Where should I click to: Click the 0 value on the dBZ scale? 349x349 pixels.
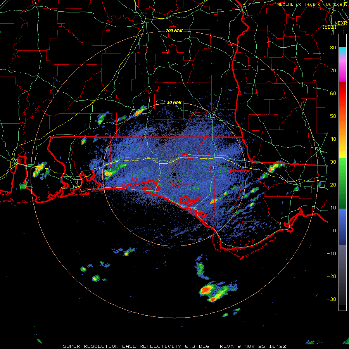[x=335, y=231]
